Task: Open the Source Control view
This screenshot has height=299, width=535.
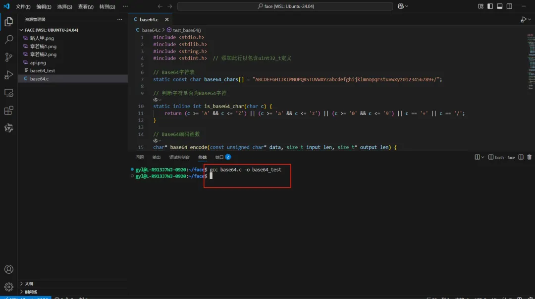Action: click(x=9, y=57)
